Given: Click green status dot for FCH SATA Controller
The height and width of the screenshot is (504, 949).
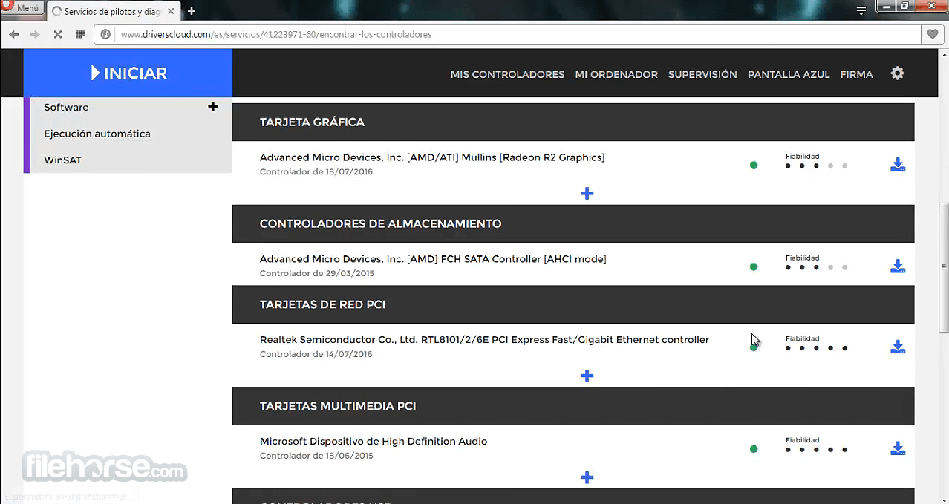Looking at the screenshot, I should (754, 267).
